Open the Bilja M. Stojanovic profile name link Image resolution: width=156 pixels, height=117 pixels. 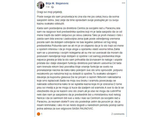(57, 3)
